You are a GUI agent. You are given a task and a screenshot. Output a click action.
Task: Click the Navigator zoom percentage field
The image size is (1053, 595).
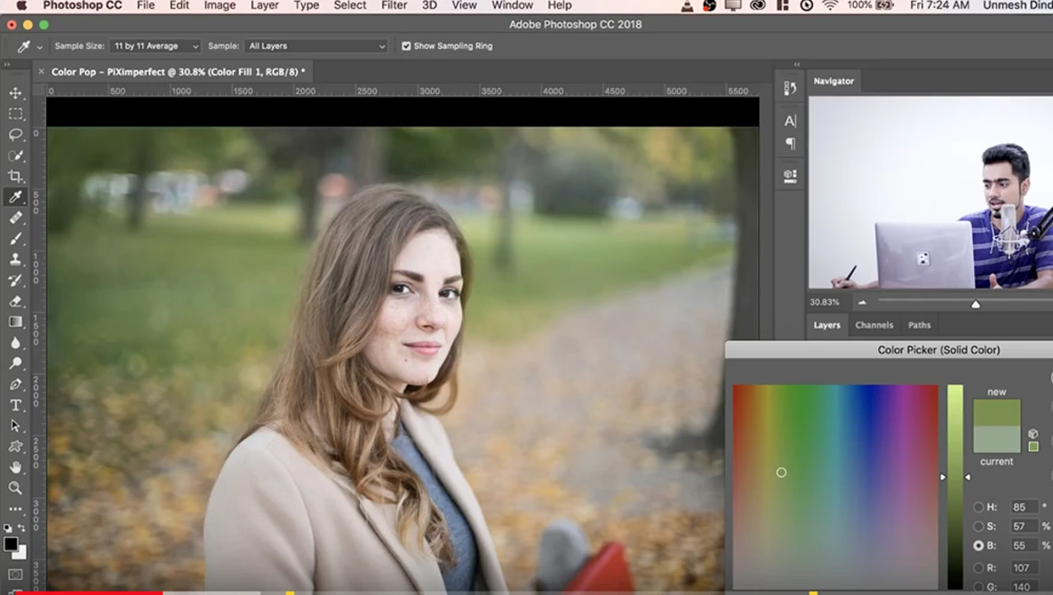pyautogui.click(x=825, y=303)
